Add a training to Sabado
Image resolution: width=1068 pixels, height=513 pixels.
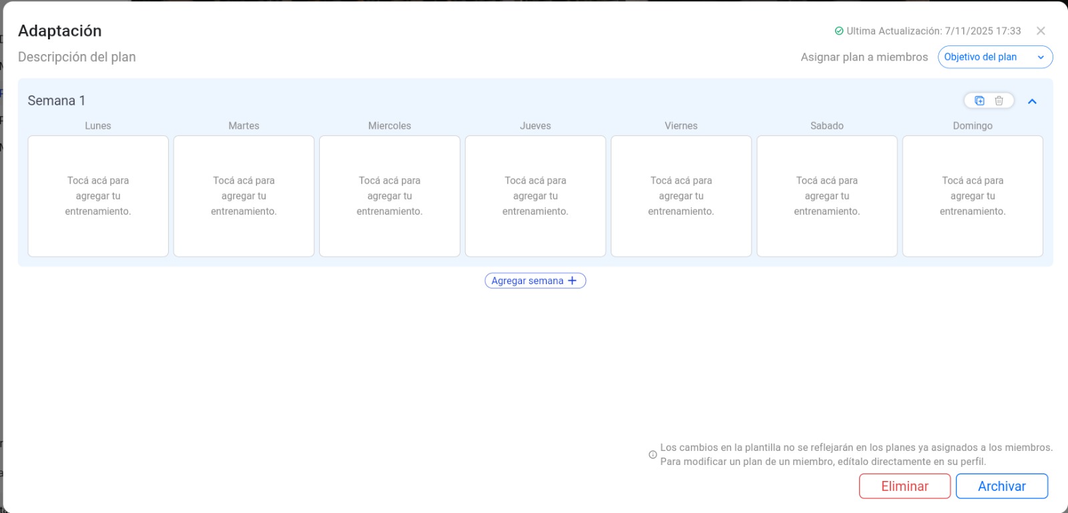pos(827,196)
